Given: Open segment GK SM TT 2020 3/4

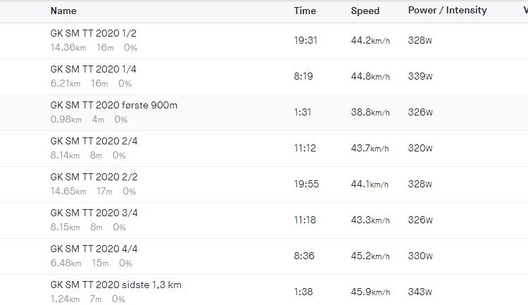Looking at the screenshot, I should coord(94,213).
